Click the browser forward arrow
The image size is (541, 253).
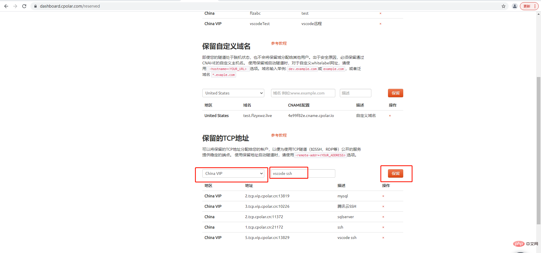(x=15, y=6)
